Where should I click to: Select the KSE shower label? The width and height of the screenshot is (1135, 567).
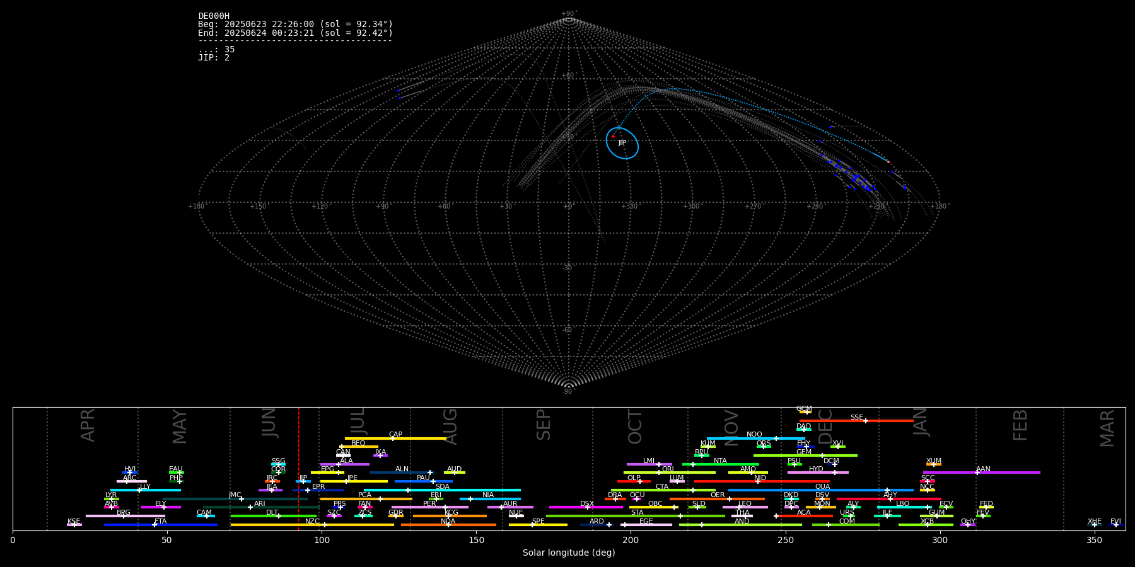click(74, 522)
